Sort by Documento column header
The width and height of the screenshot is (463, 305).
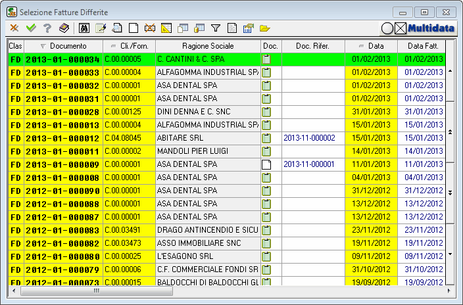coord(64,46)
